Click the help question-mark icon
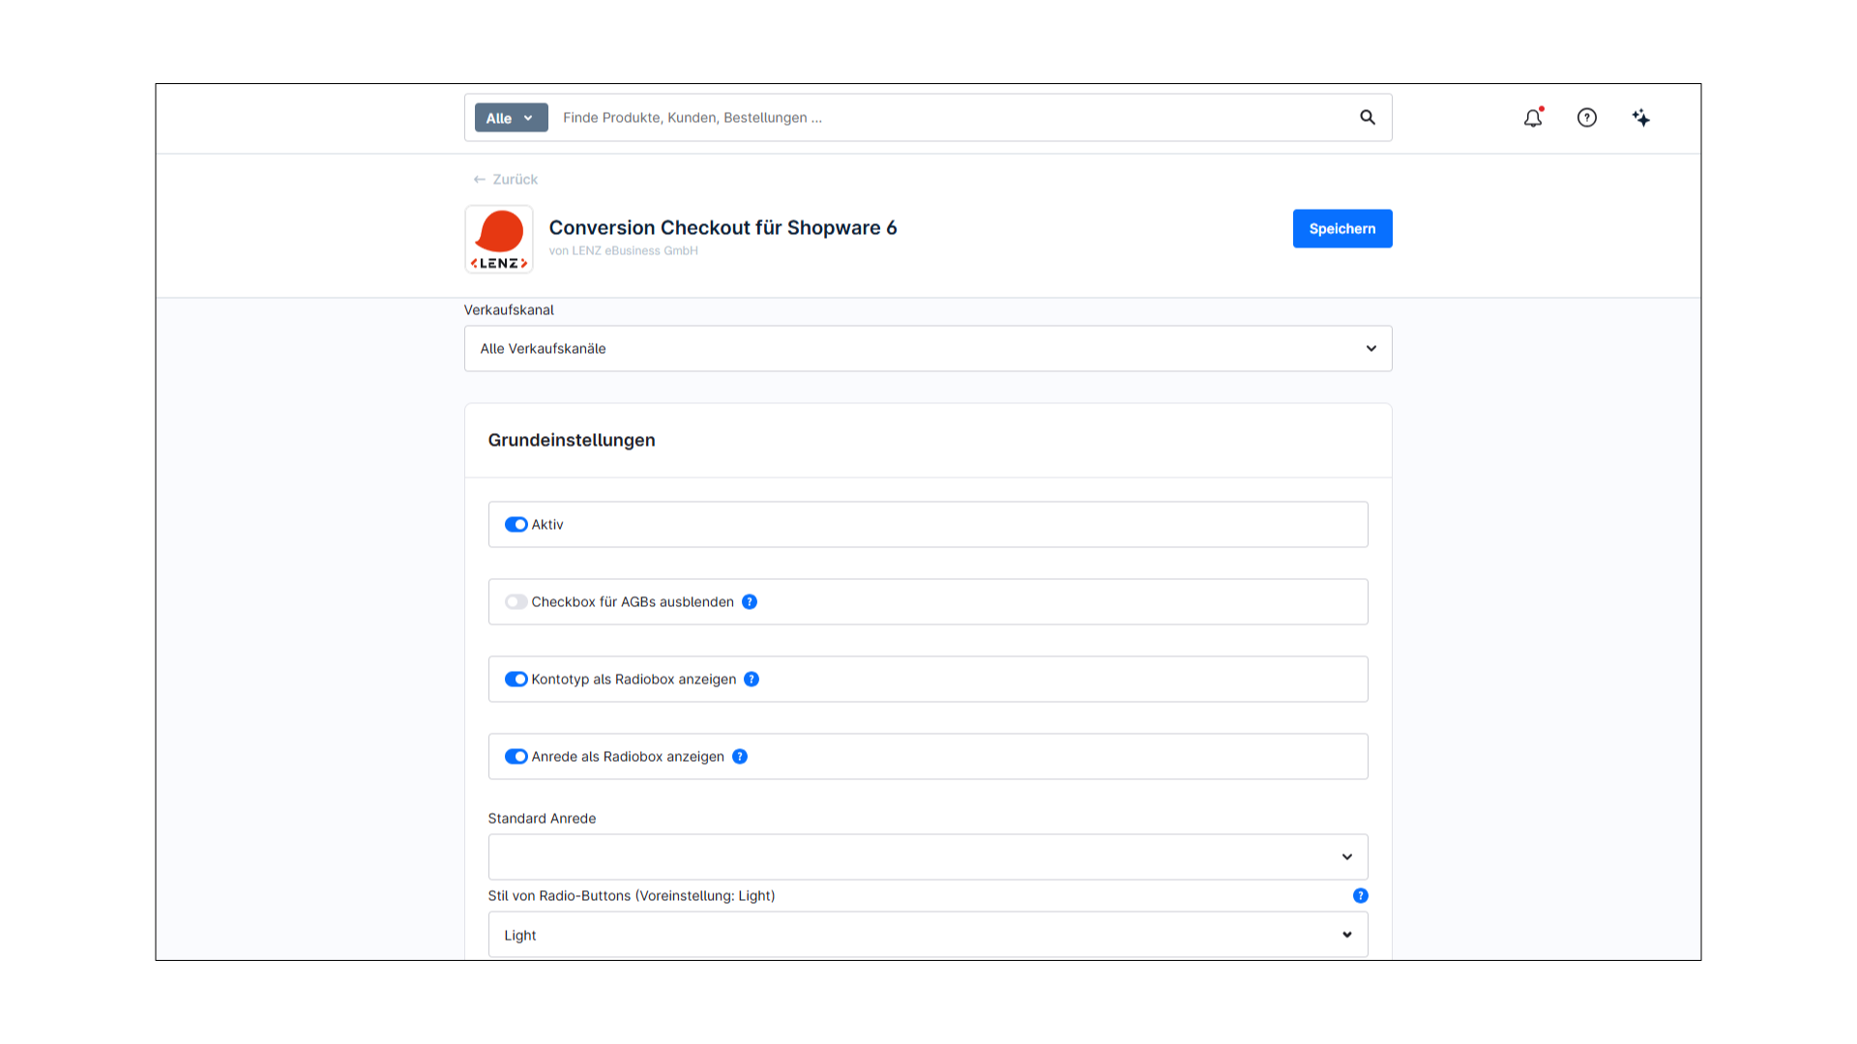 coord(1587,118)
